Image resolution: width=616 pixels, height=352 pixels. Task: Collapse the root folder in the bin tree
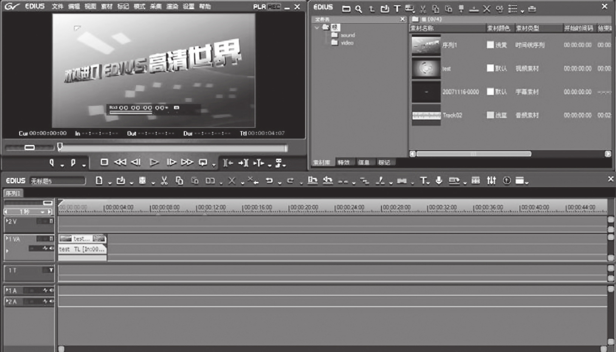pos(317,28)
